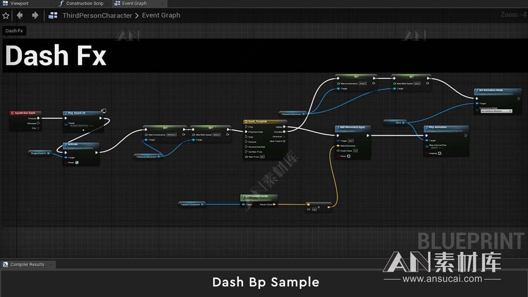Click the InputAction Dash event node icon

[x=13, y=113]
